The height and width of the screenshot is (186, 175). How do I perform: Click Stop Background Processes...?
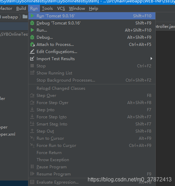coord(92,80)
